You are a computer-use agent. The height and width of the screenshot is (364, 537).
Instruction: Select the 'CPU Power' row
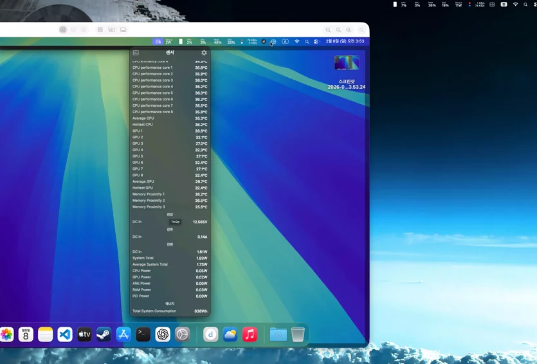point(170,271)
